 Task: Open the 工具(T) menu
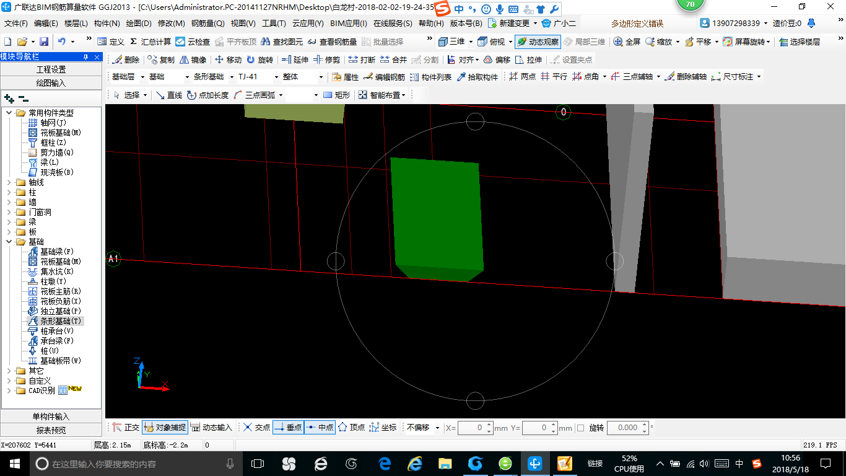tap(274, 24)
